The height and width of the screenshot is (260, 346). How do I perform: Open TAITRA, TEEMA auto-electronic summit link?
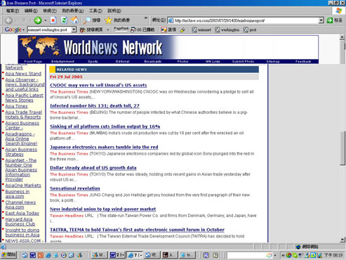(137, 230)
